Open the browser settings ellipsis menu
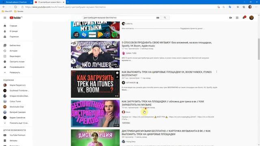260x146 pixels. [256, 7]
